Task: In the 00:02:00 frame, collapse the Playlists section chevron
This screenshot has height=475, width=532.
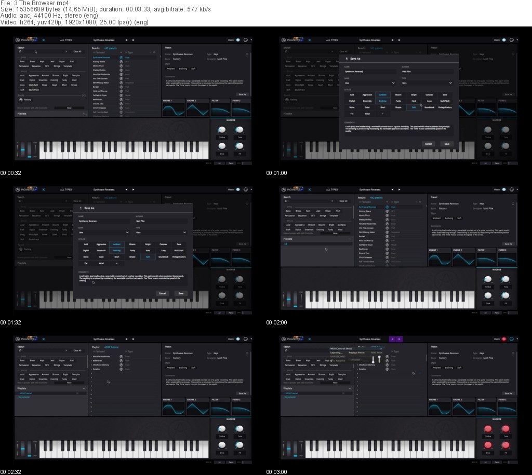Action: (x=350, y=239)
